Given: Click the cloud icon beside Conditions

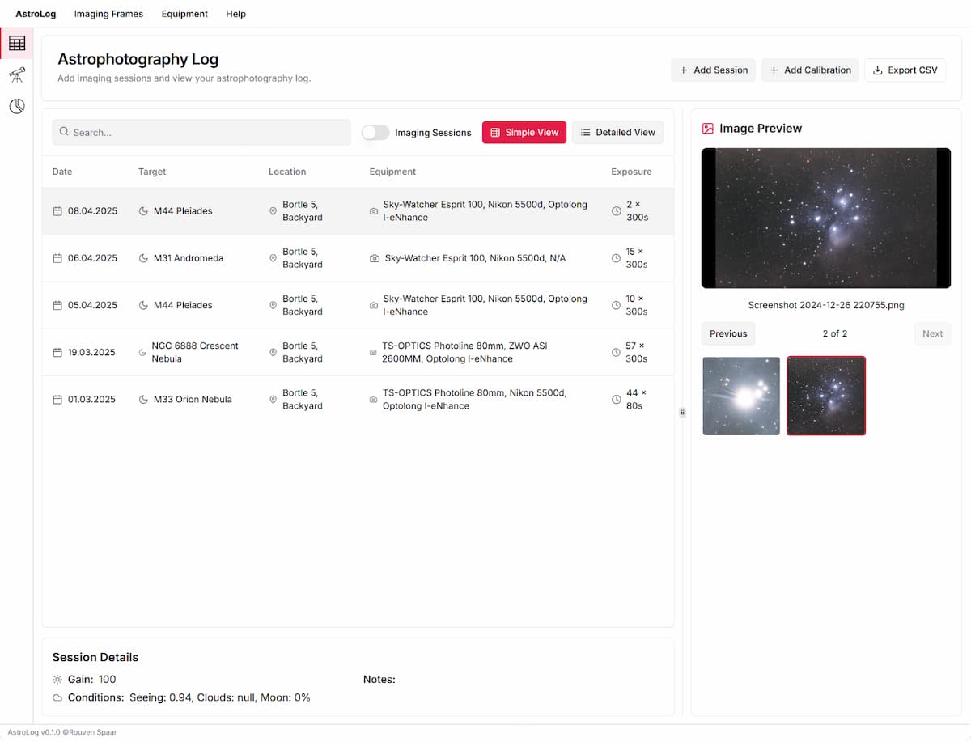Looking at the screenshot, I should pos(57,697).
